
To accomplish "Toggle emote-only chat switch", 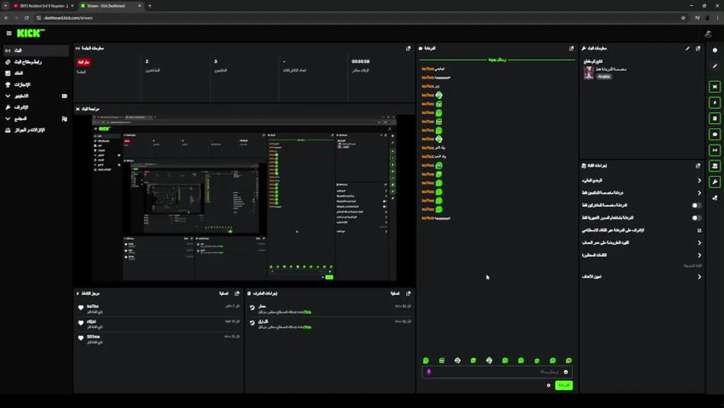I will point(696,218).
